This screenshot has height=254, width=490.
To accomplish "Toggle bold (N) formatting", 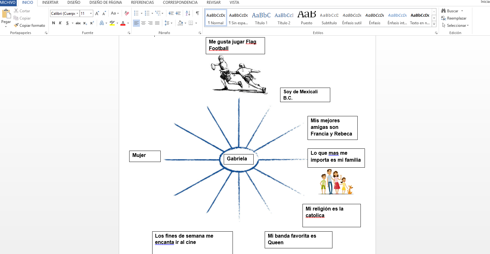I will click(54, 23).
